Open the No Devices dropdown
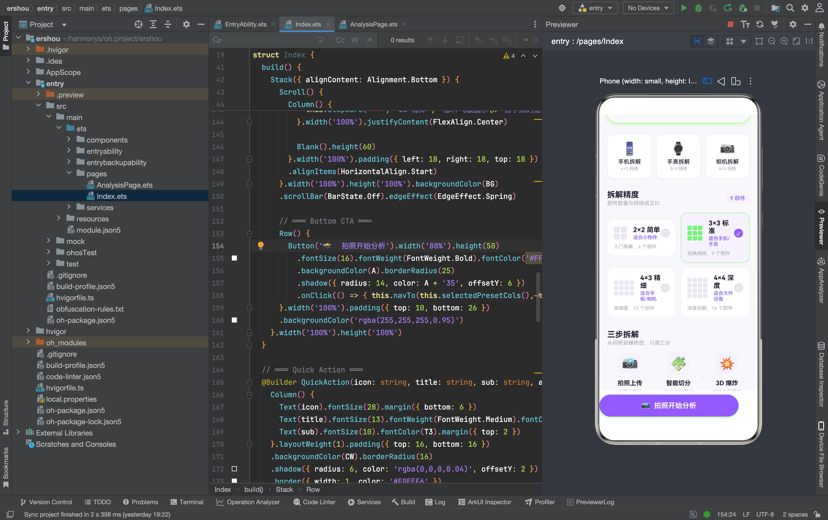Screen dimensions: 828x520 [648, 8]
